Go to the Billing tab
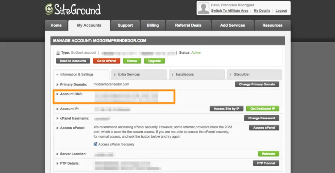Image resolution: width=335 pixels, height=173 pixels. (x=153, y=26)
